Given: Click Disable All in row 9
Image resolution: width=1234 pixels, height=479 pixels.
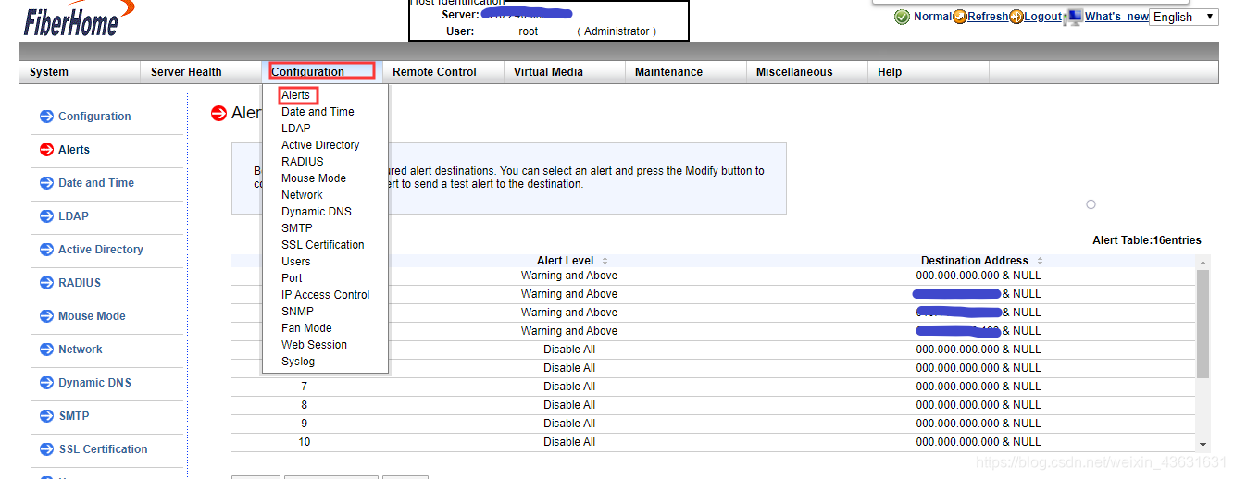Looking at the screenshot, I should pyautogui.click(x=569, y=424).
